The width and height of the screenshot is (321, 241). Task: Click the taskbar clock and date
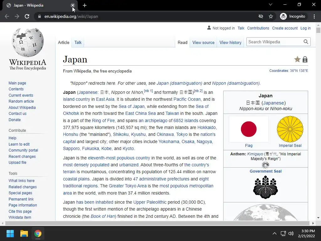coord(307,233)
